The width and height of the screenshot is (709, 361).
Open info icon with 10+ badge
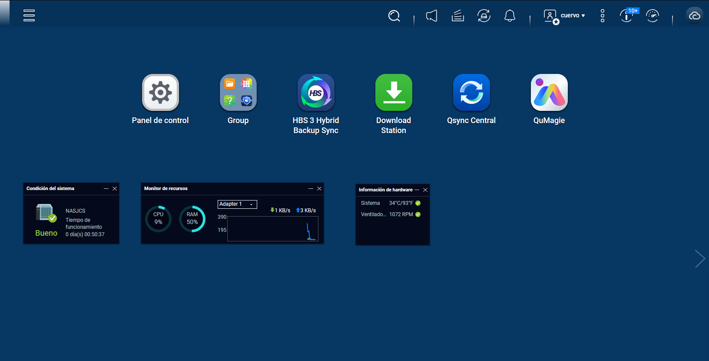[626, 16]
